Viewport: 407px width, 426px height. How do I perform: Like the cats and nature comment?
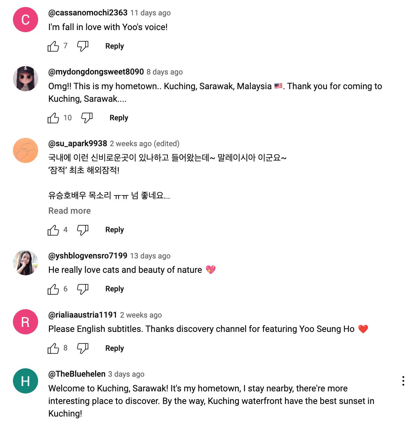pos(53,289)
